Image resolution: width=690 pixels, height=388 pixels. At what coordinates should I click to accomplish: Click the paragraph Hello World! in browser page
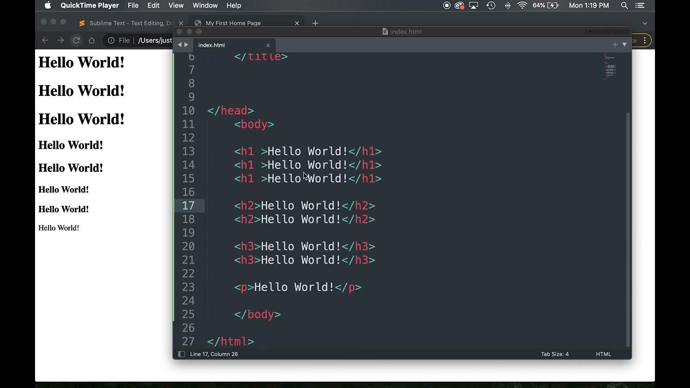pos(59,228)
